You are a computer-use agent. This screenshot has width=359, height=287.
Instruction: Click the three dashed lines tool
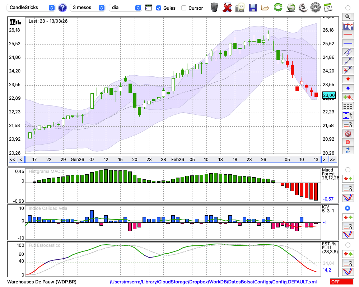(x=348, y=106)
